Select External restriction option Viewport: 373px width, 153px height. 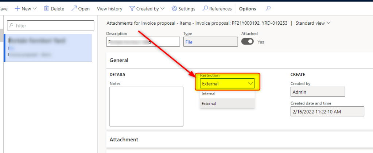pos(209,103)
